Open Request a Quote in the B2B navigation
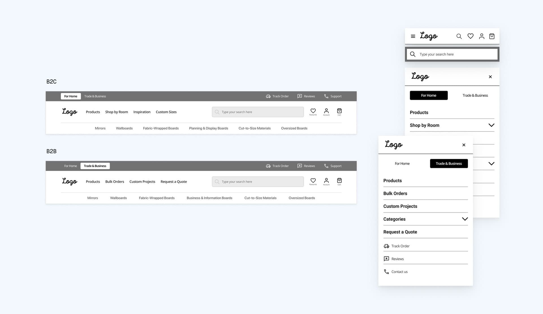 point(174,182)
